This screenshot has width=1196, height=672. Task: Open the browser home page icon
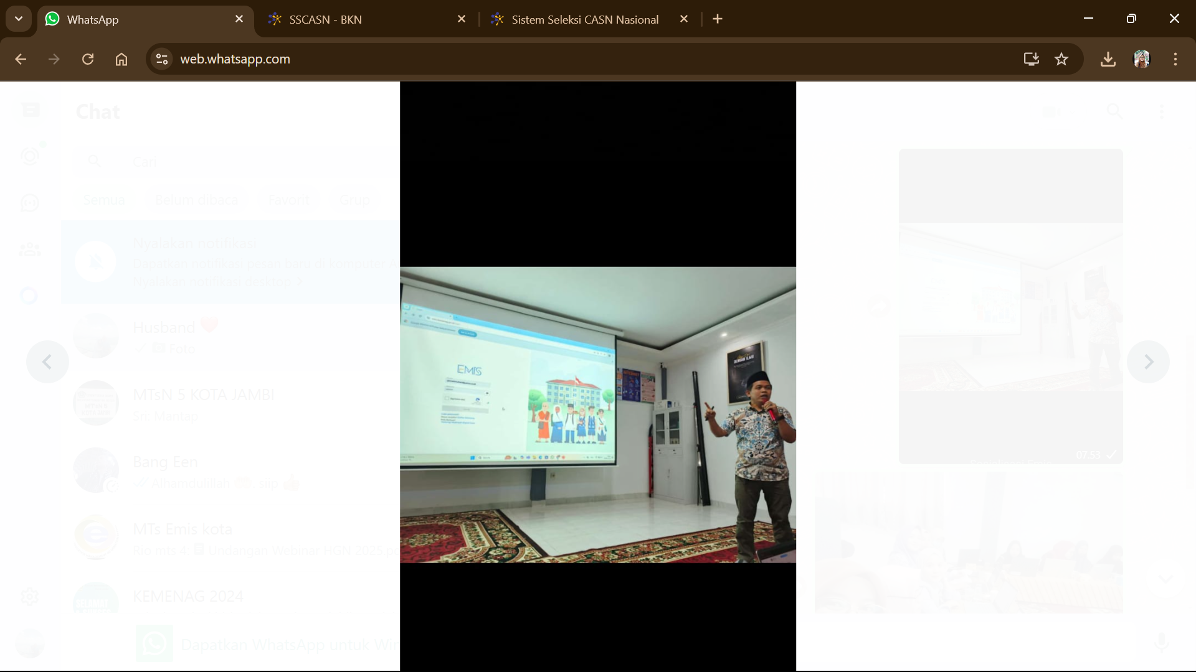point(121,59)
